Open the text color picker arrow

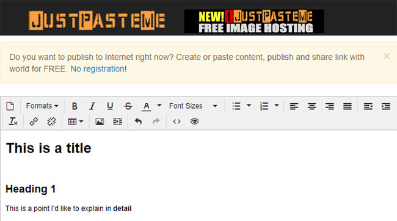point(159,106)
